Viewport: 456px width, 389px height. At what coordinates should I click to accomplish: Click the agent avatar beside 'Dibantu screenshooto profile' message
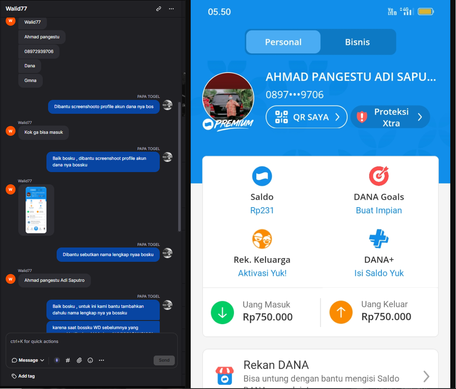pos(167,105)
